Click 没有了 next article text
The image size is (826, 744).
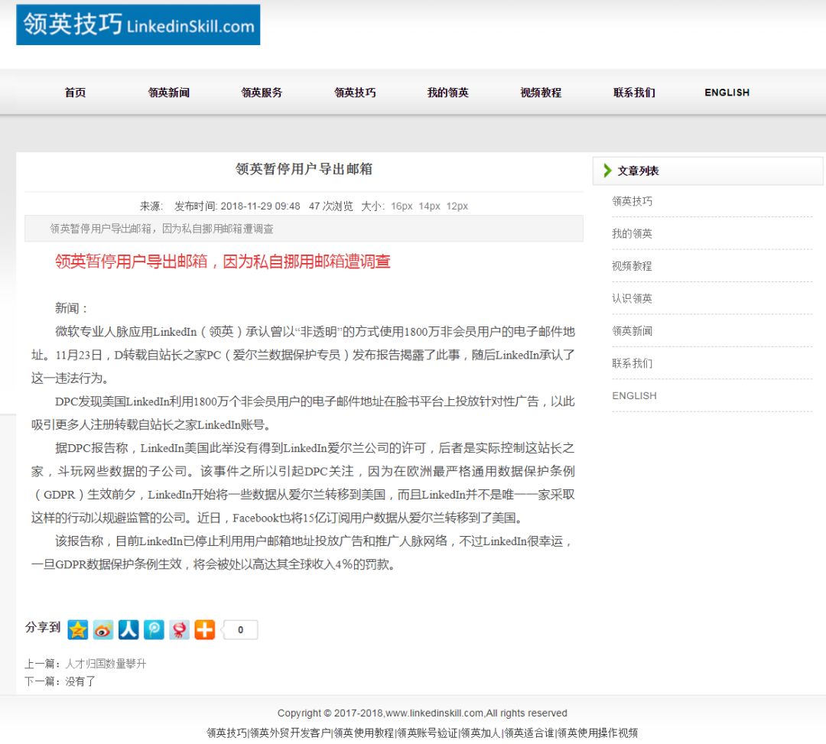(80, 681)
